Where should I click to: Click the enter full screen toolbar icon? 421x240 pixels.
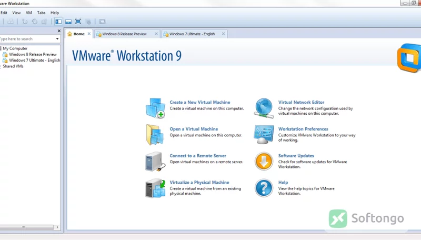(78, 22)
